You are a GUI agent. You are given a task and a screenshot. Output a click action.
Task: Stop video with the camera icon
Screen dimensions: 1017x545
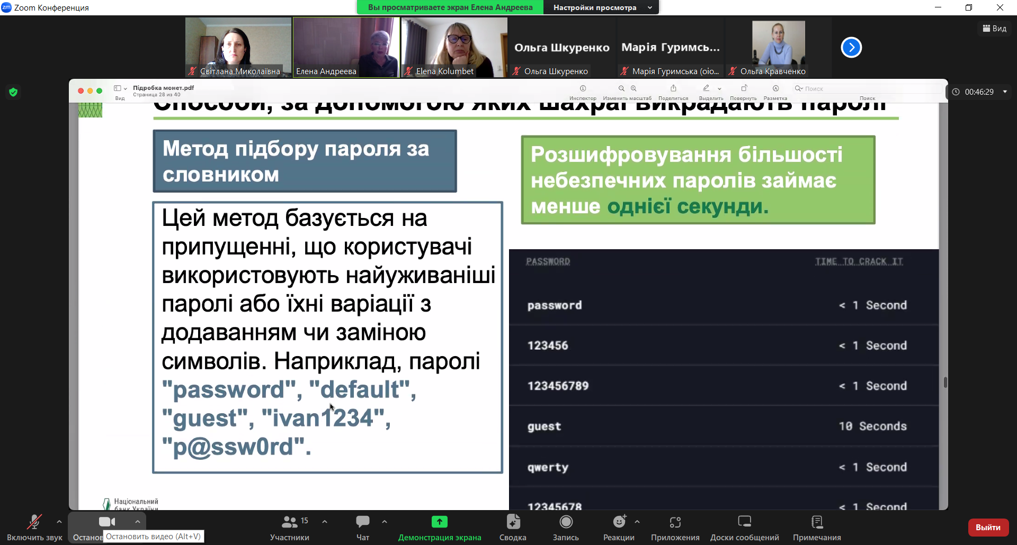106,522
